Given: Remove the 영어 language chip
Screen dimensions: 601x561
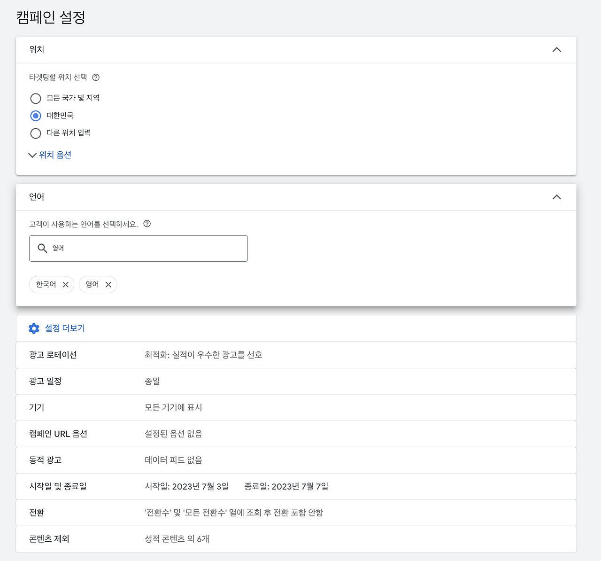Looking at the screenshot, I should [x=108, y=284].
